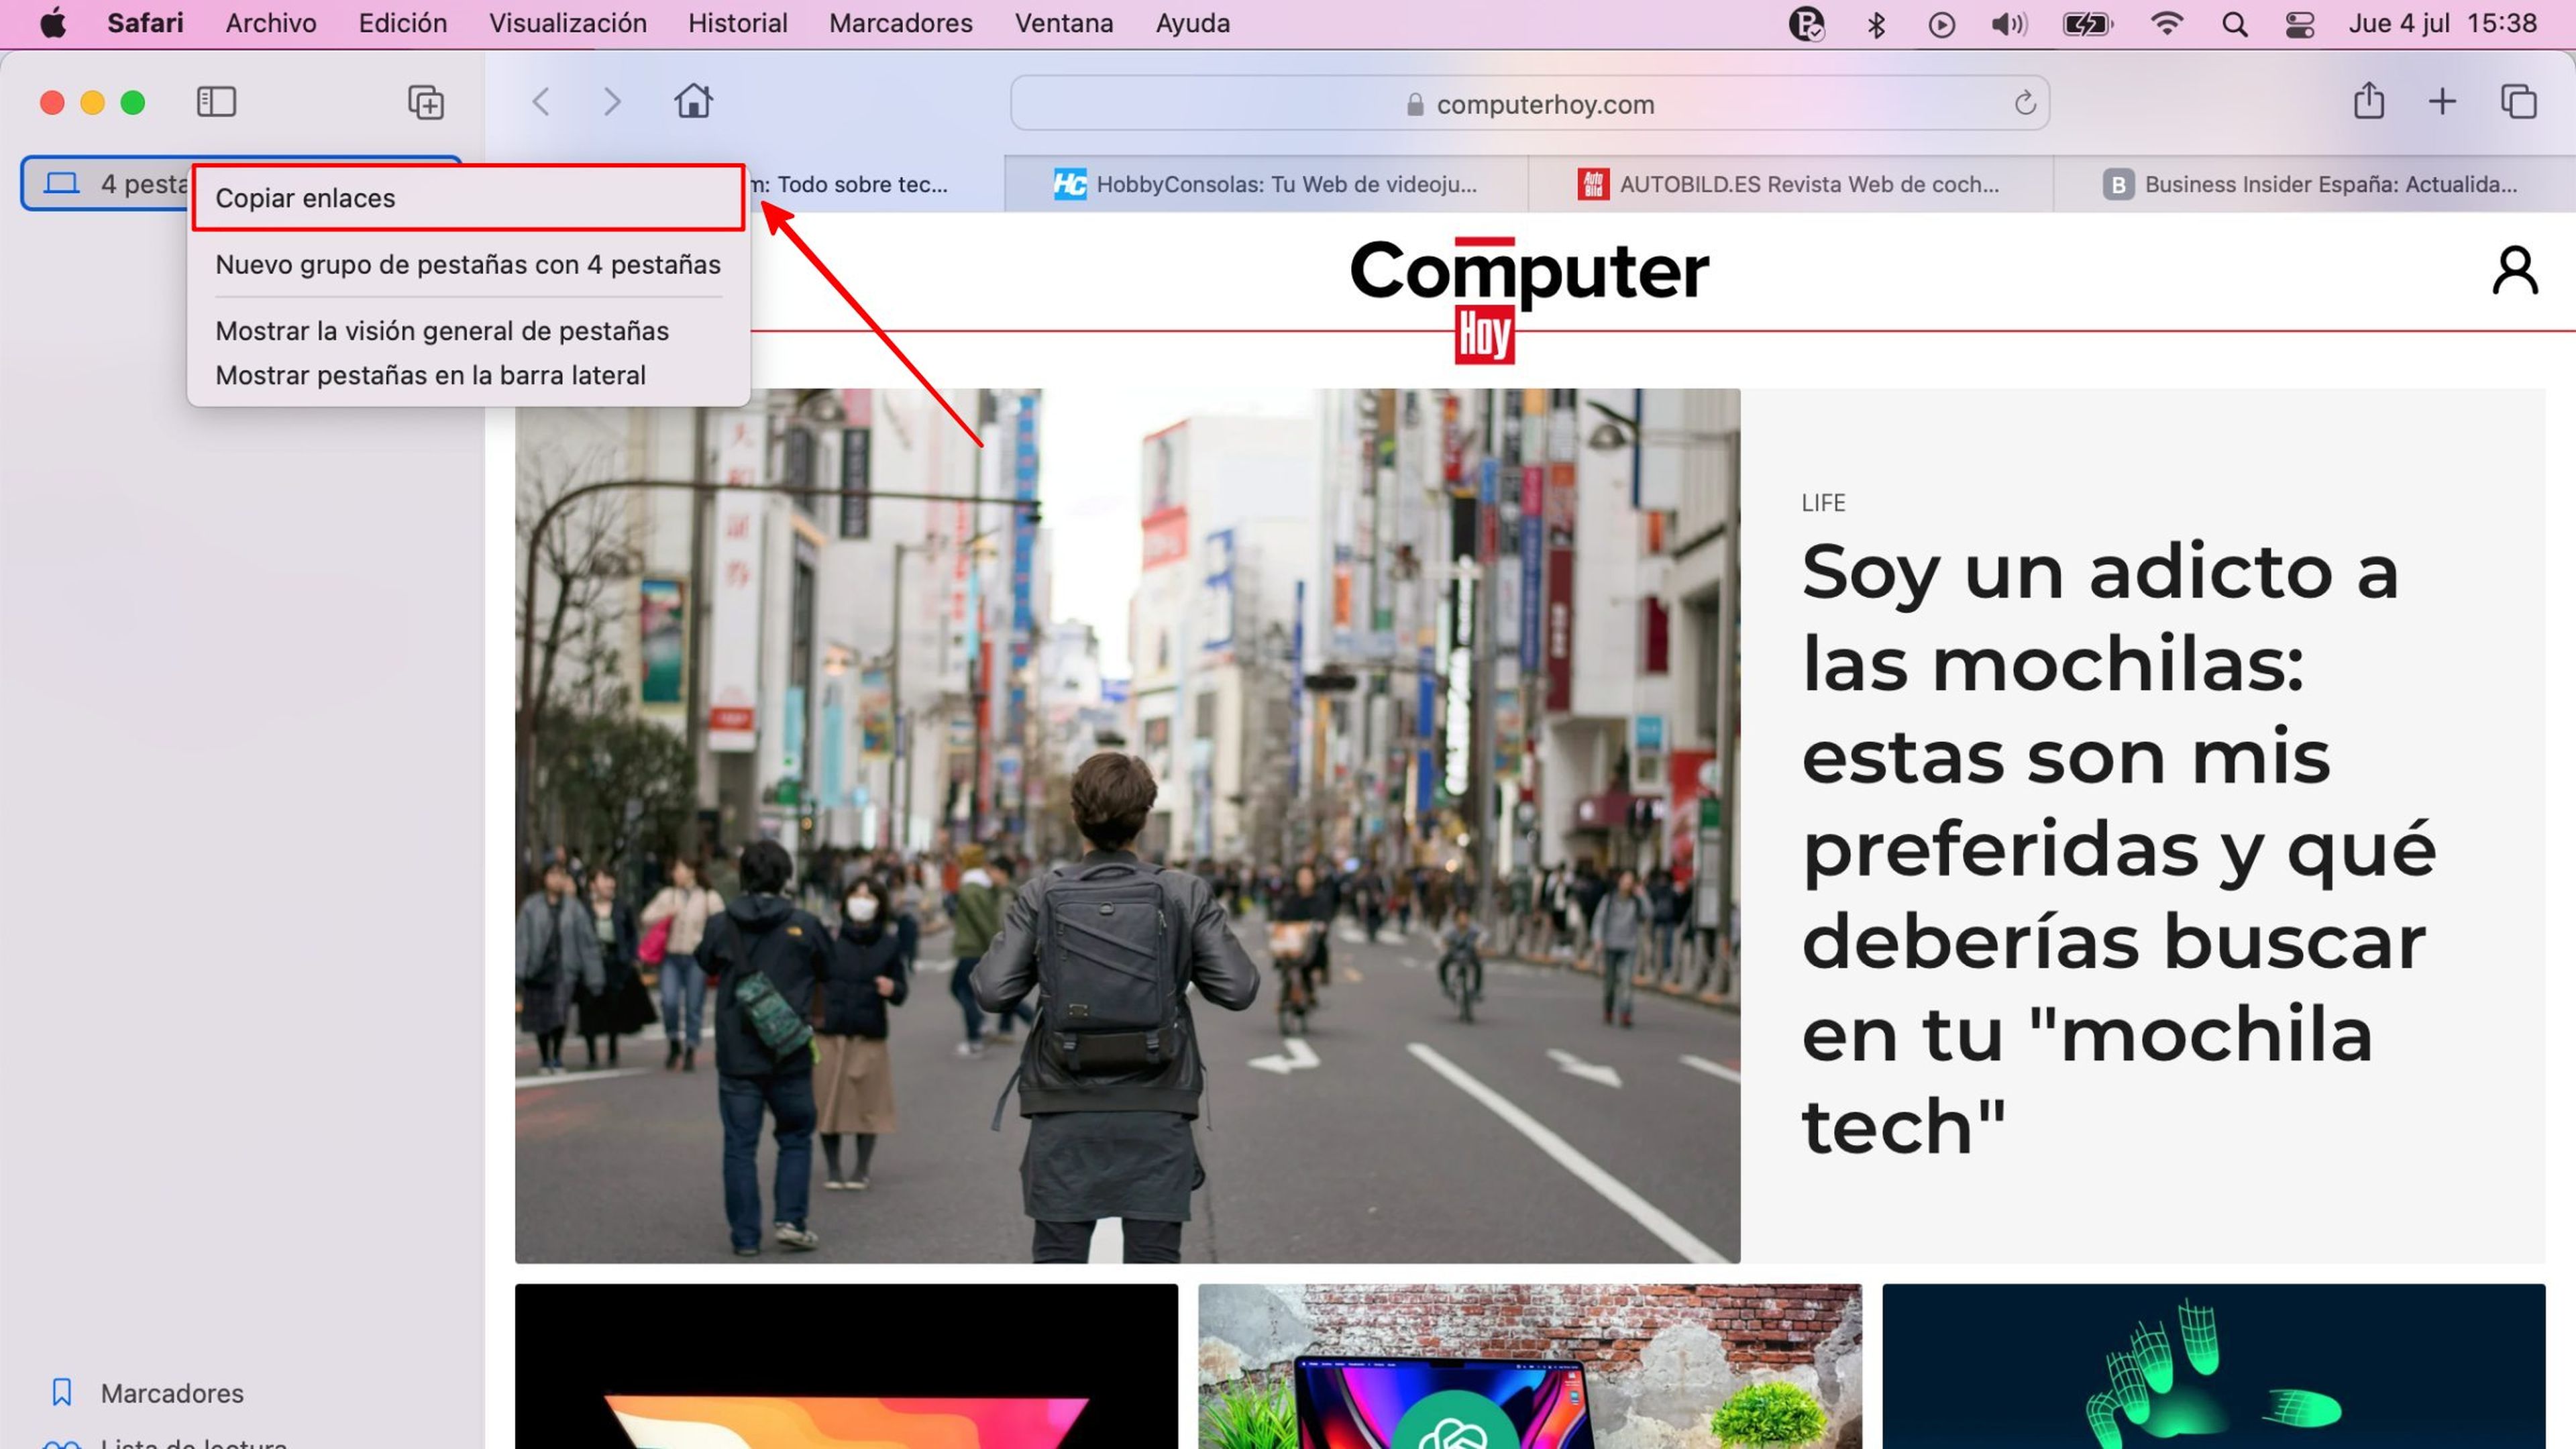Open the mochilas article headline

click(x=2120, y=848)
